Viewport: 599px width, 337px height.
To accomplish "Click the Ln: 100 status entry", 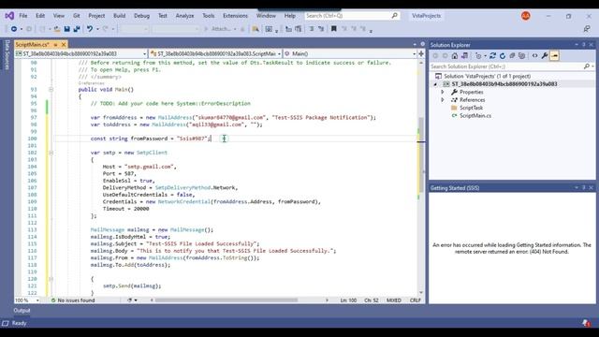I will (348, 300).
